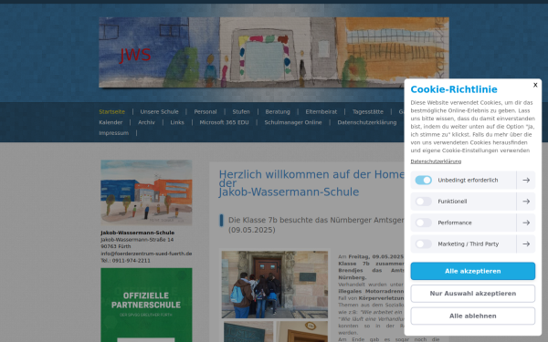Open Schulmanager Online link

pyautogui.click(x=293, y=122)
